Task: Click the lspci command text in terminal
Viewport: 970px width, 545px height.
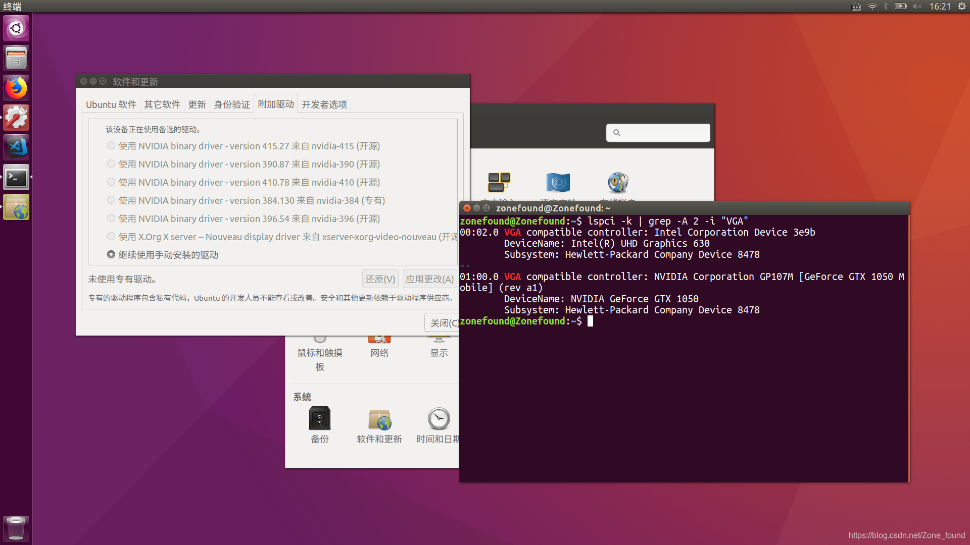Action: [668, 221]
